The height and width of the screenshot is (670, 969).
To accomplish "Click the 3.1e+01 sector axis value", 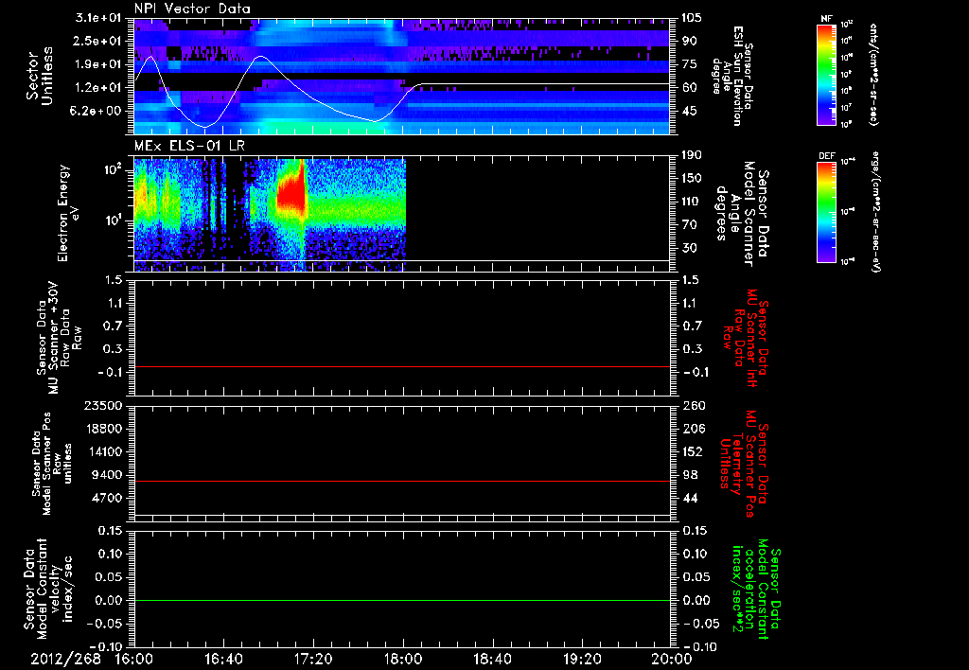I will point(98,18).
